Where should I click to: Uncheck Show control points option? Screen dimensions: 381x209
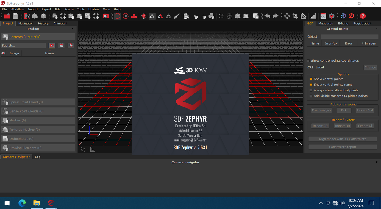311,79
